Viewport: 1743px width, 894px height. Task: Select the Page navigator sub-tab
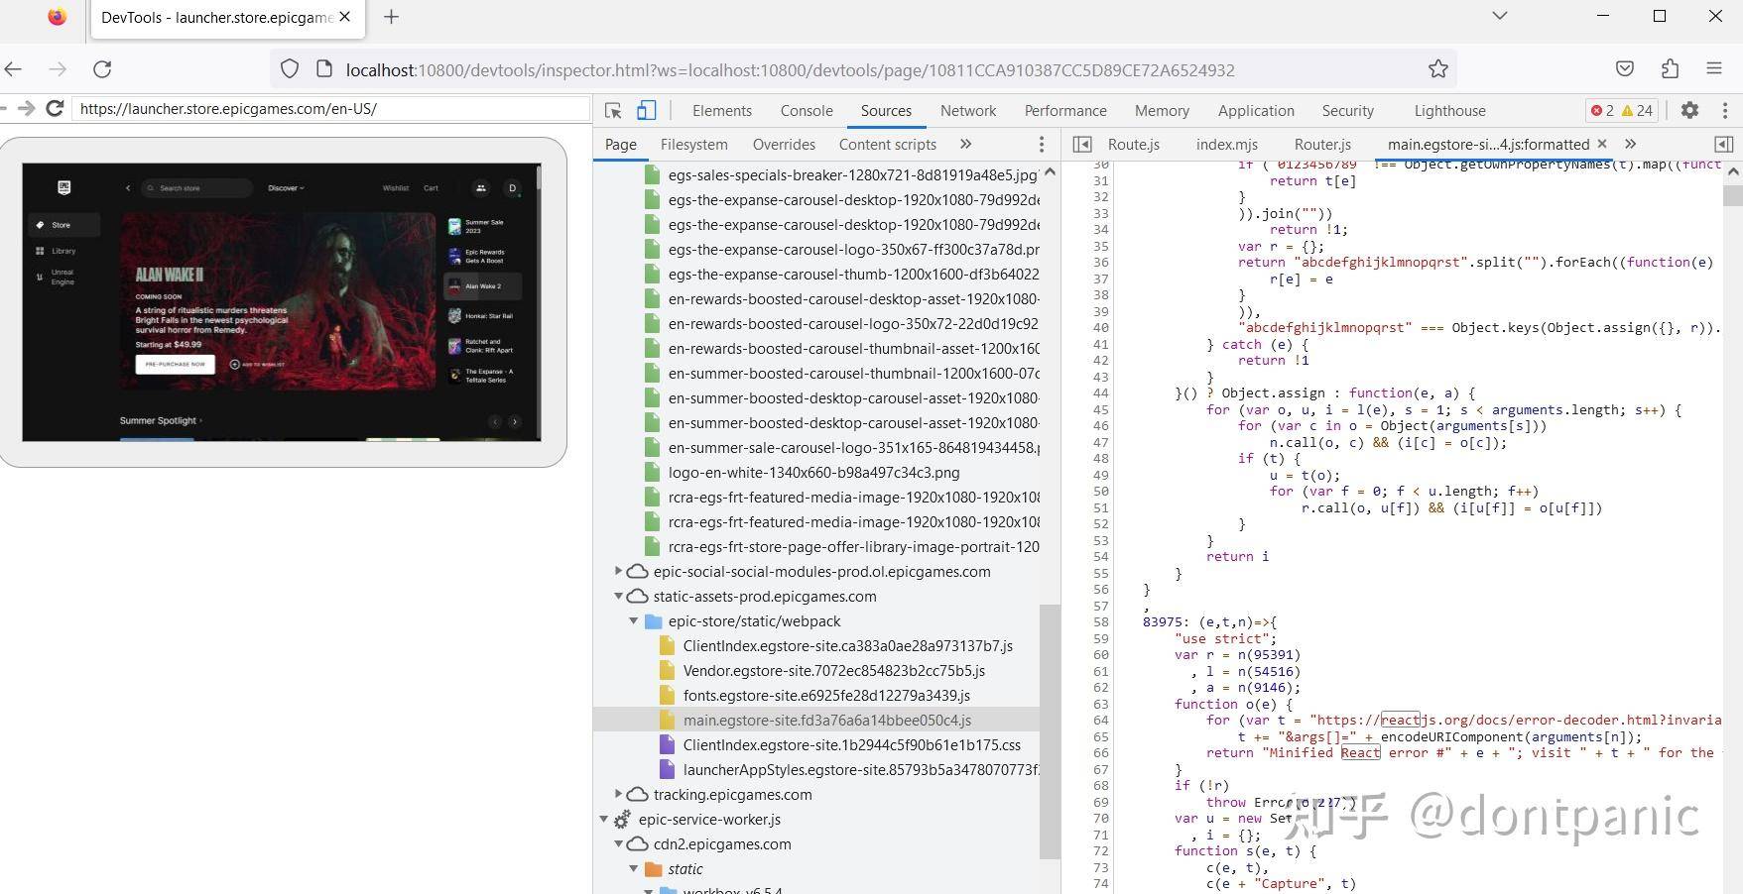point(621,144)
